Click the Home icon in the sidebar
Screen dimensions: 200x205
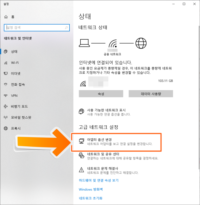click(x=6, y=17)
